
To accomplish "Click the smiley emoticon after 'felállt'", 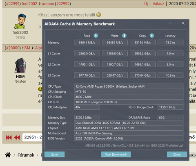I will pos(99,15).
